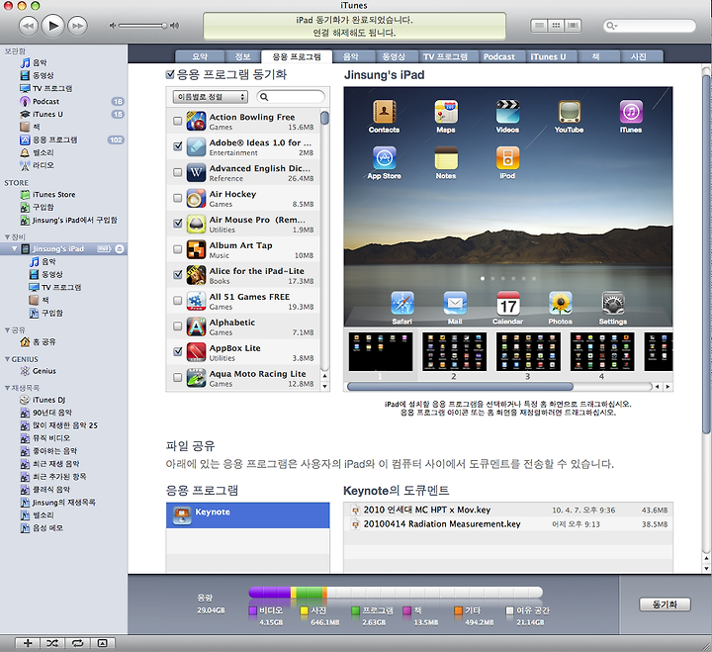Click the Play button
712x652 pixels.
(52, 26)
